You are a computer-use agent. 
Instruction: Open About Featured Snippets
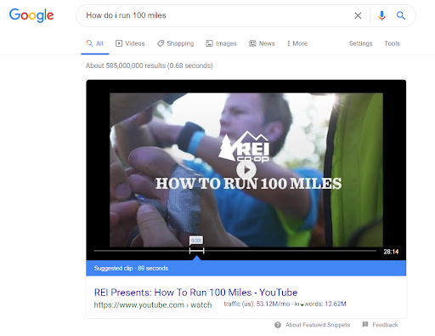click(x=318, y=325)
